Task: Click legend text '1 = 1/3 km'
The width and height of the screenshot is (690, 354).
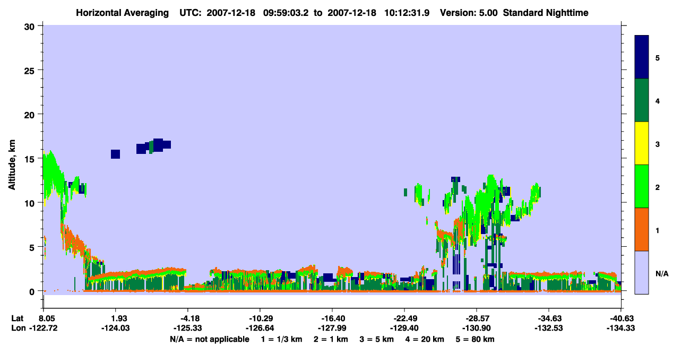Action: pos(281,339)
